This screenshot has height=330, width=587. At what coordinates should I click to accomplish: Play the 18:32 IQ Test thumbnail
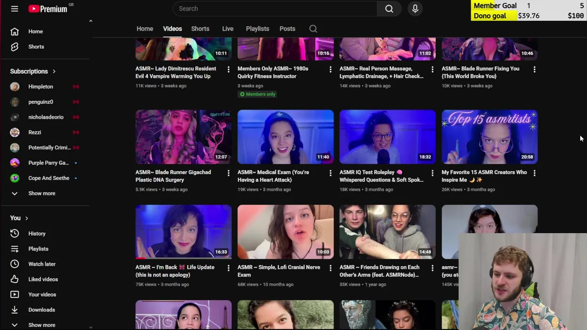[x=388, y=137]
